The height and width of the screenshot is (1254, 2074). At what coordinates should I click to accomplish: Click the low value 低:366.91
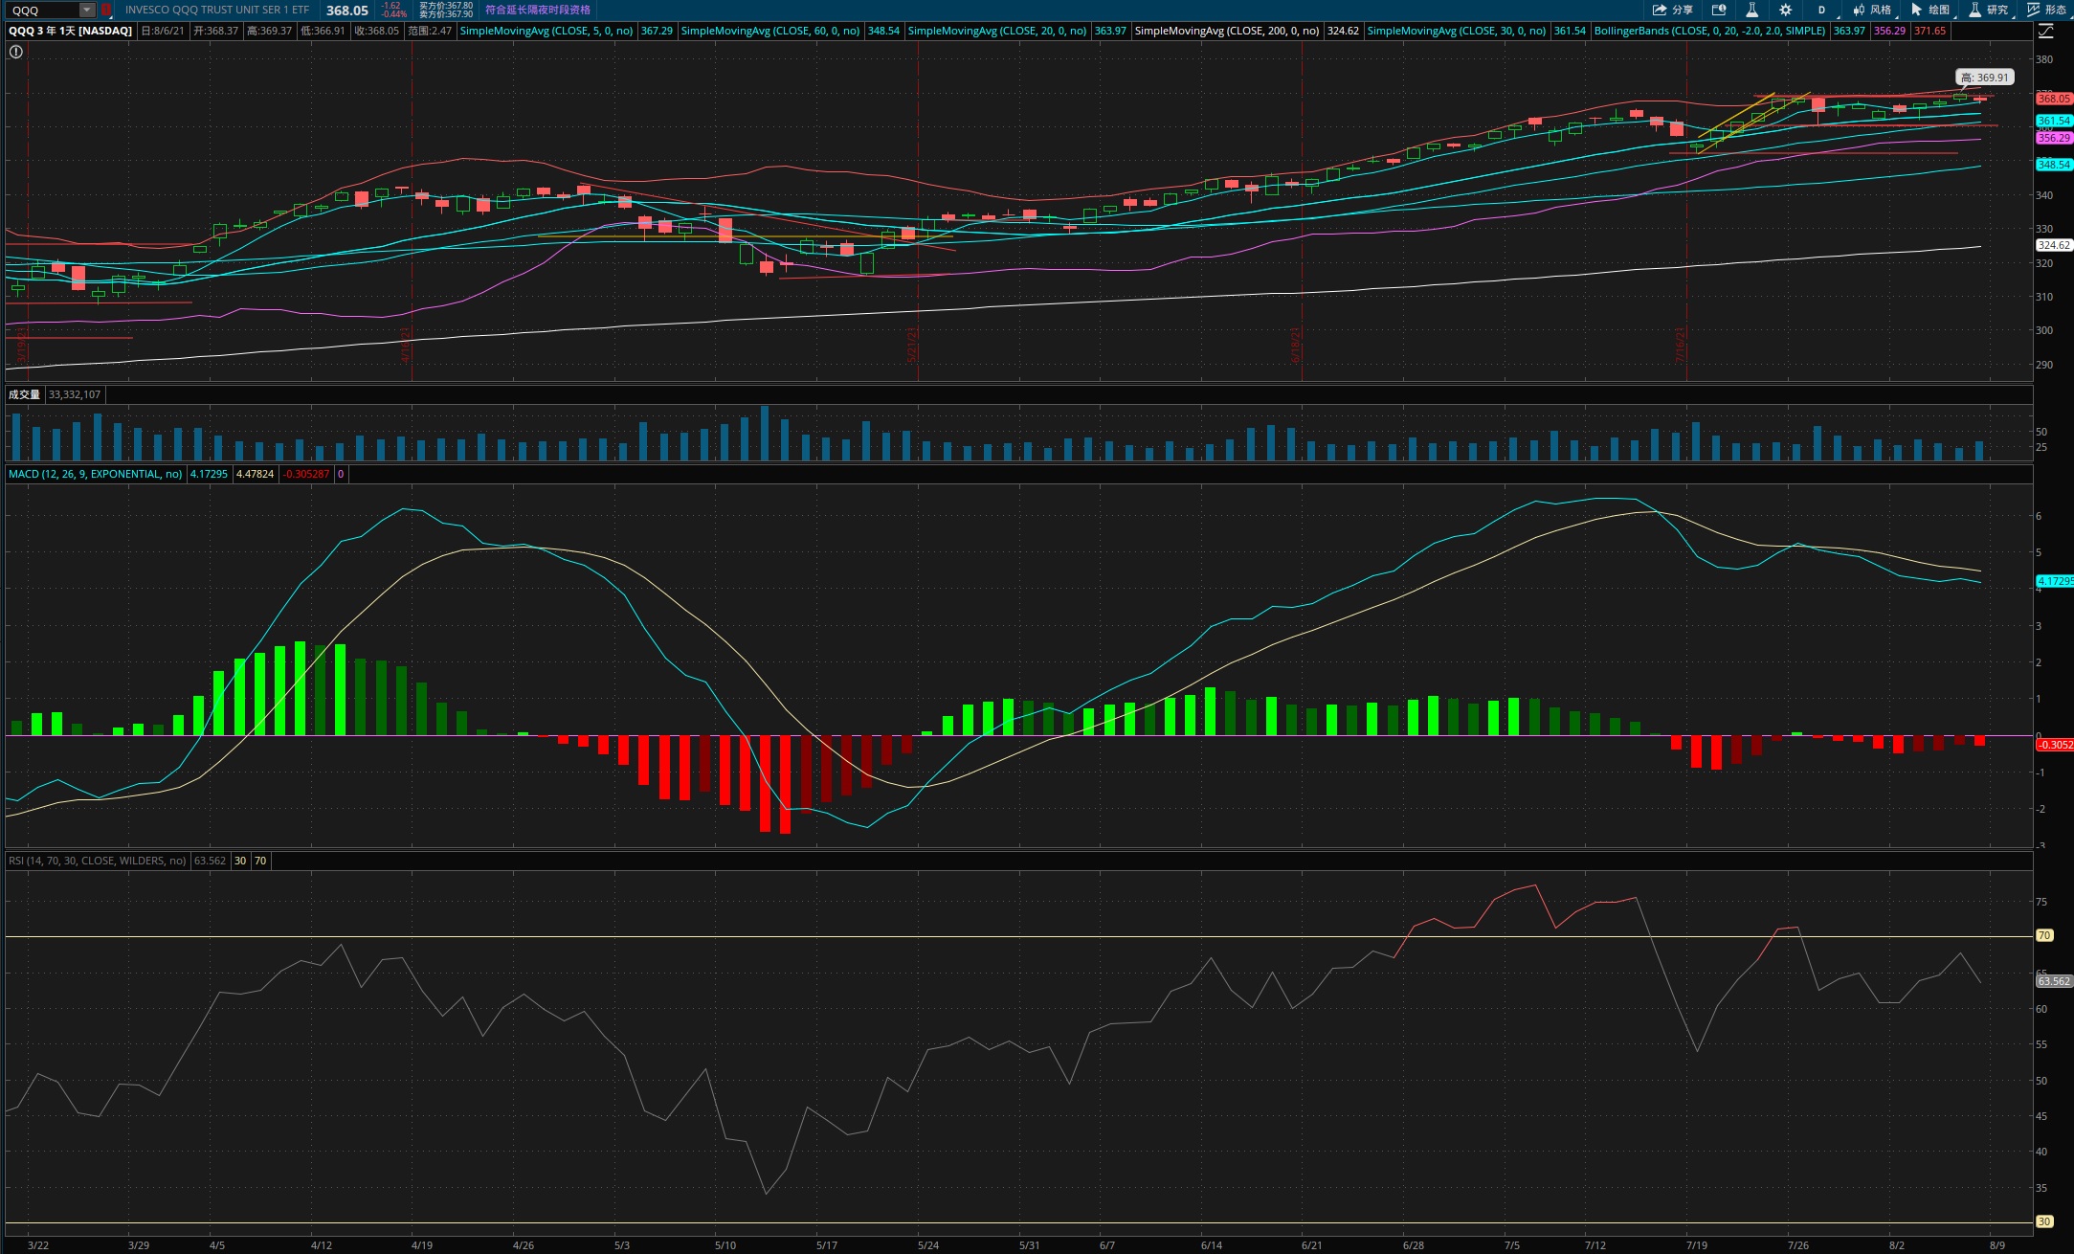(323, 31)
